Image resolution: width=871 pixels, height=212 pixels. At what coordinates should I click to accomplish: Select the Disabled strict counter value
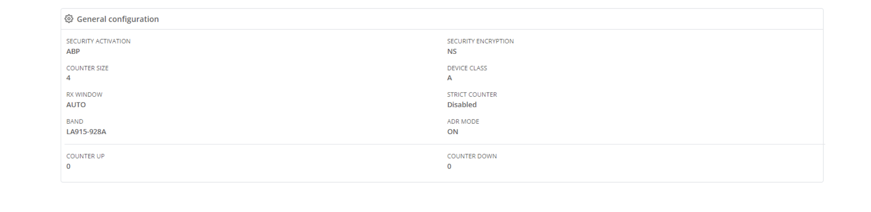[x=462, y=105]
